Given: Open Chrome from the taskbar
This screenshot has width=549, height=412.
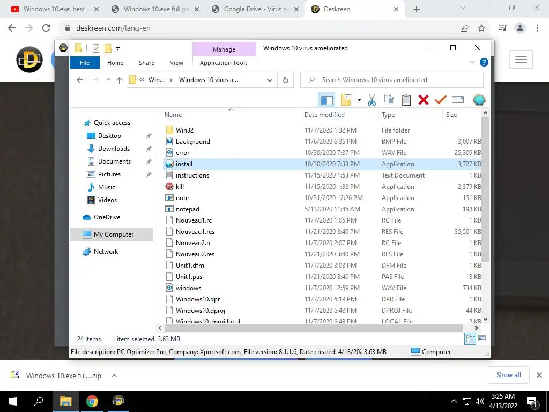Looking at the screenshot, I should coord(92,401).
